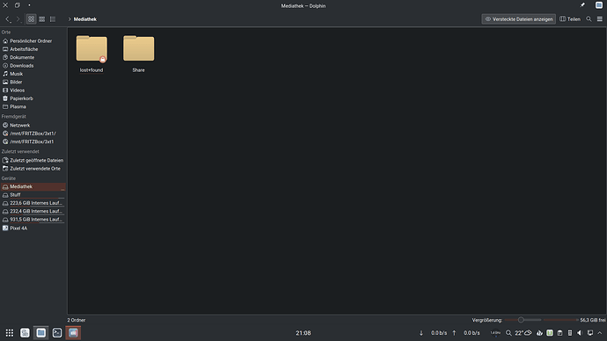The width and height of the screenshot is (607, 341).
Task: Expand the system tray hidden icons arrow
Action: 600,333
